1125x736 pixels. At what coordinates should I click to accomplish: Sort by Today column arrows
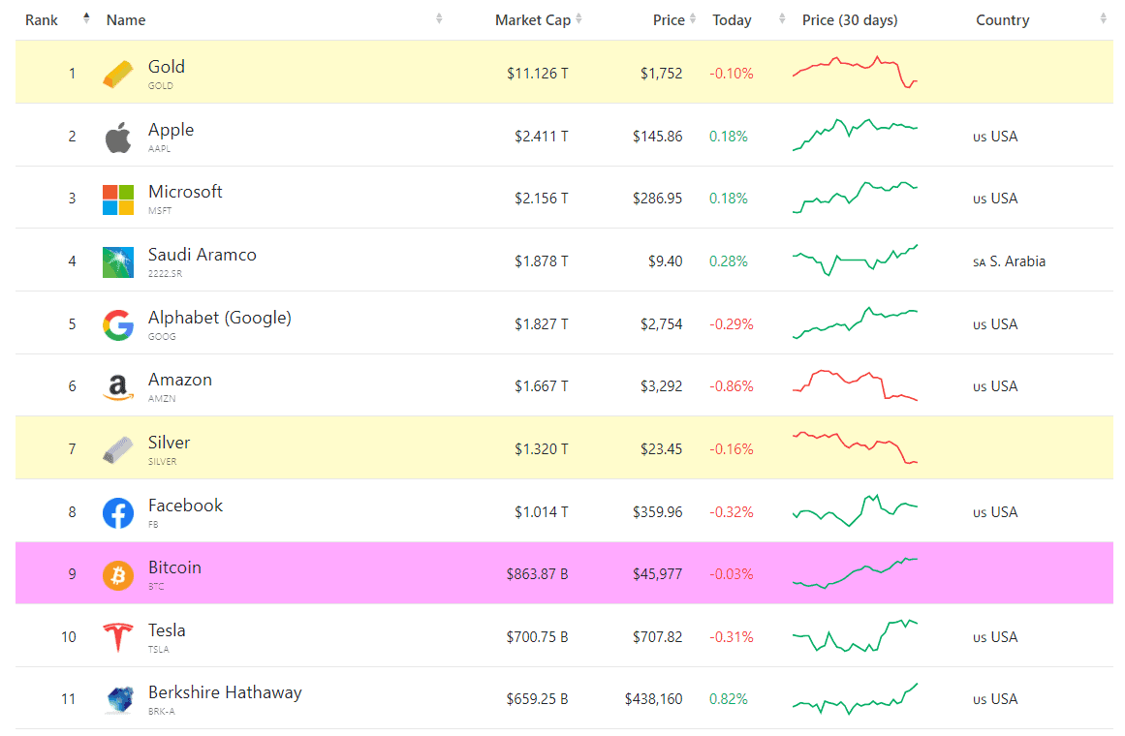(782, 18)
